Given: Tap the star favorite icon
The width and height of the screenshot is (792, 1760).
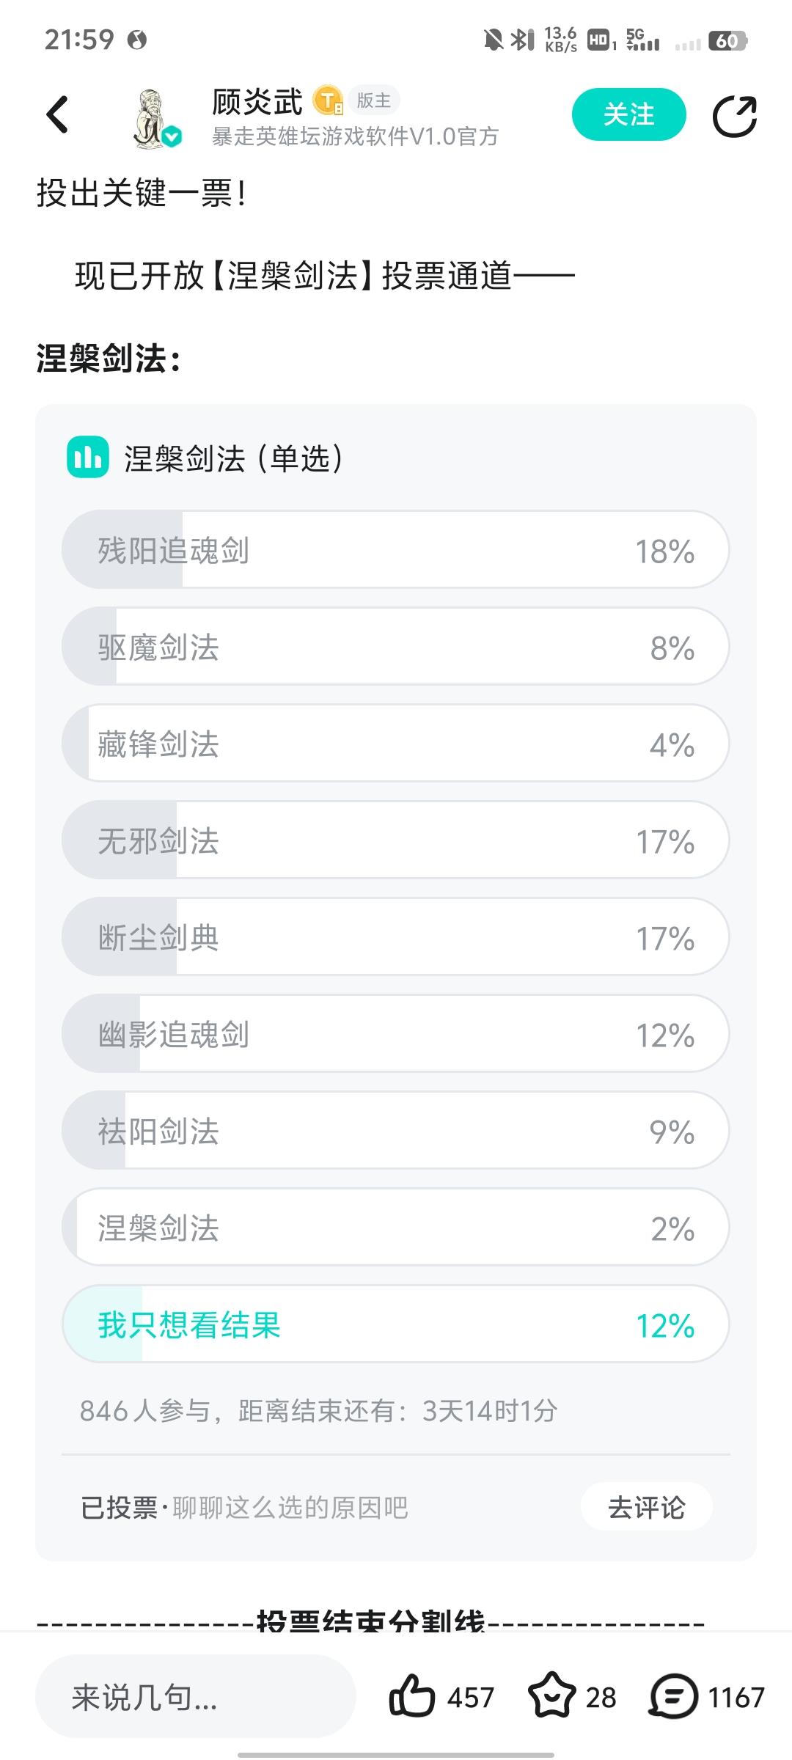Looking at the screenshot, I should 551,1695.
